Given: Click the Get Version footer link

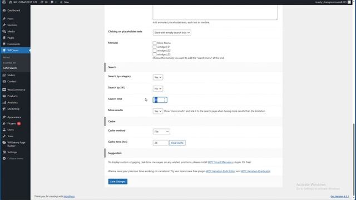Looking at the screenshot, I should (x=339, y=196).
